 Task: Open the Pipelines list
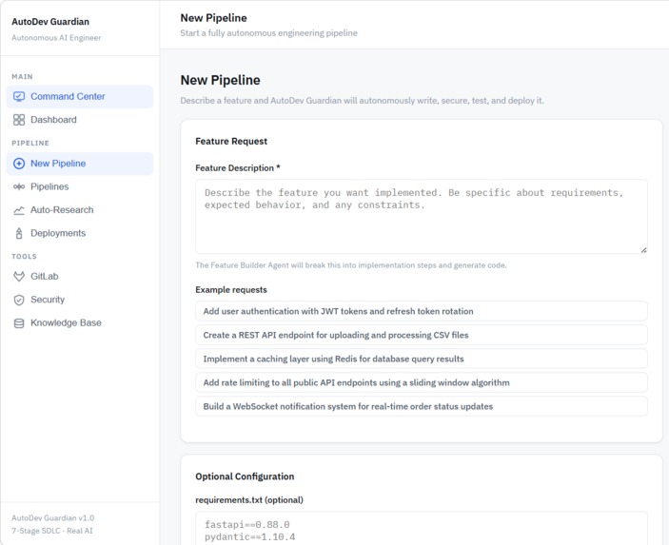[80, 186]
